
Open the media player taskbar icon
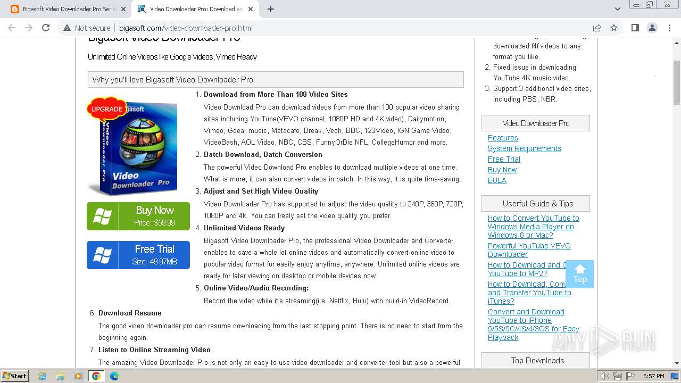coord(78,376)
